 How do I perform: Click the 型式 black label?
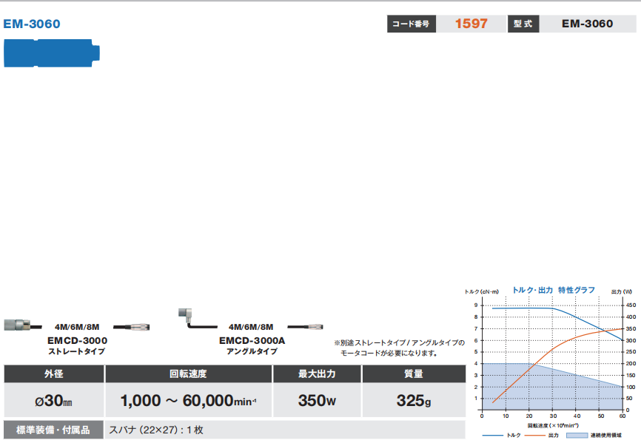click(523, 24)
